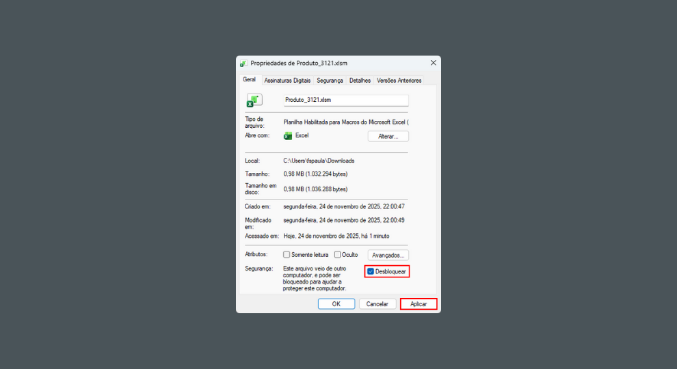
Task: Uncheck the 'Desbloquear' security checkbox
Action: [x=371, y=271]
